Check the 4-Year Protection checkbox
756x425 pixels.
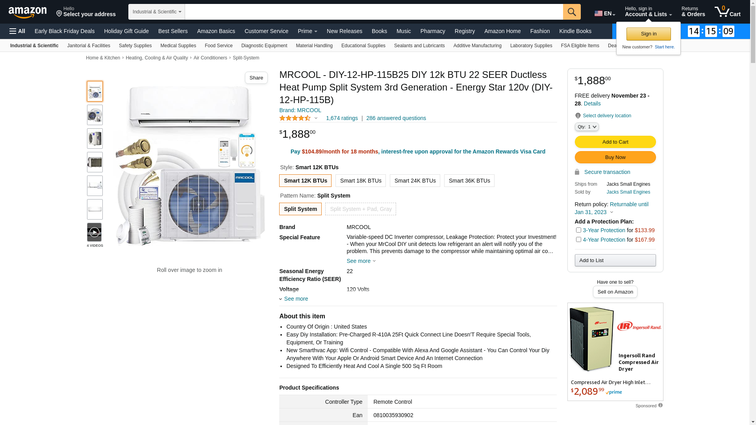[578, 240]
